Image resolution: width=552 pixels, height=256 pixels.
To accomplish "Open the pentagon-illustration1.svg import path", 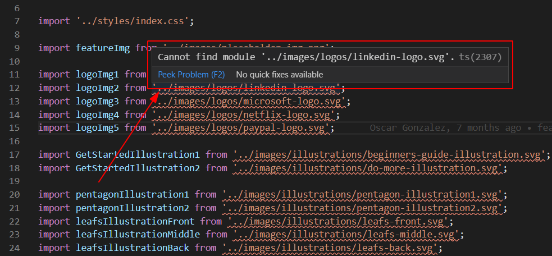I will coord(362,194).
